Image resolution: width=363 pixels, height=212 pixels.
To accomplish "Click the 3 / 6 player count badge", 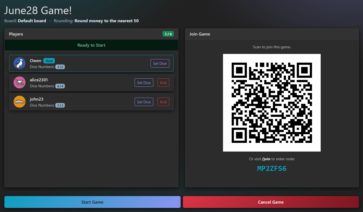I will pos(168,34).
